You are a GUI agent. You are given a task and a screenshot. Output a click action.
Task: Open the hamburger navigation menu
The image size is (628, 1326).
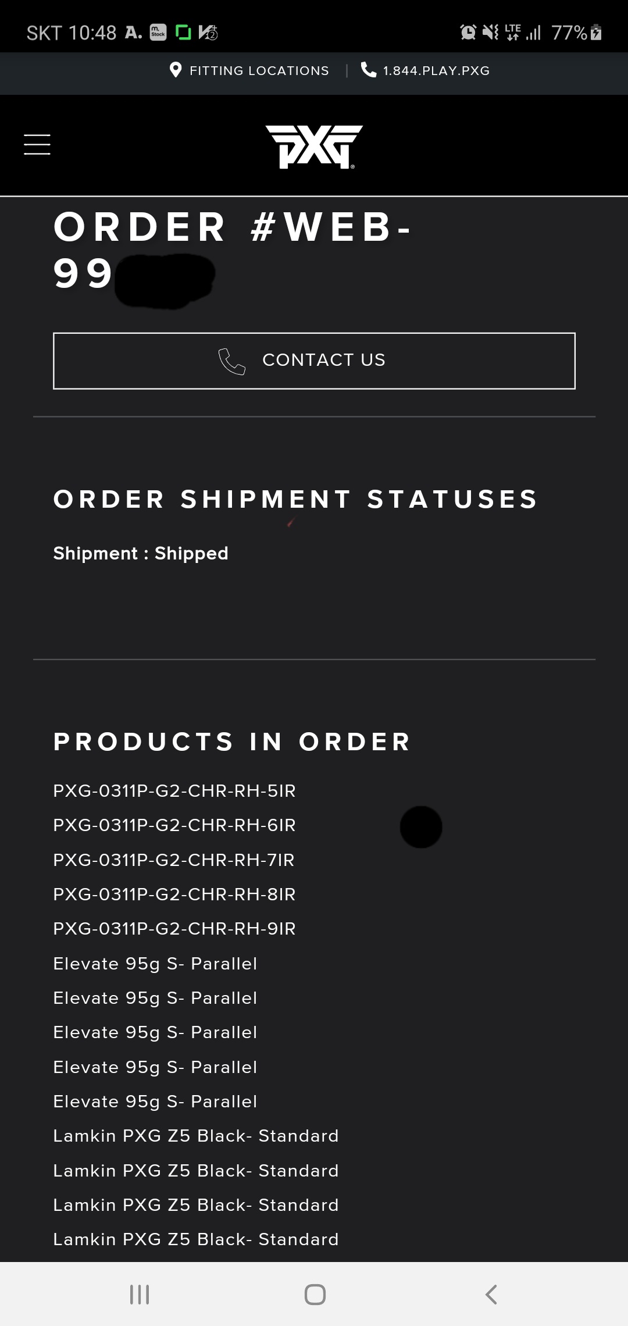pyautogui.click(x=37, y=144)
